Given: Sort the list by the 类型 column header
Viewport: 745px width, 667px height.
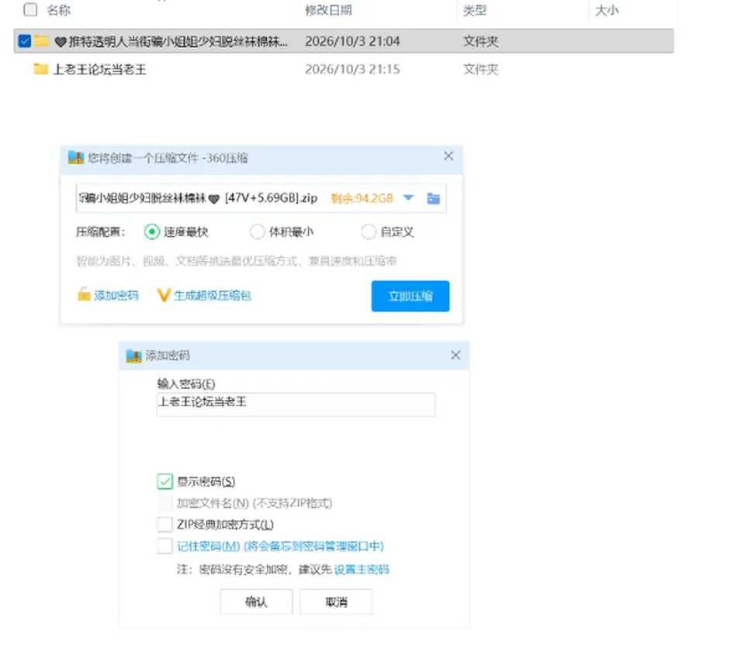Looking at the screenshot, I should pos(475,10).
